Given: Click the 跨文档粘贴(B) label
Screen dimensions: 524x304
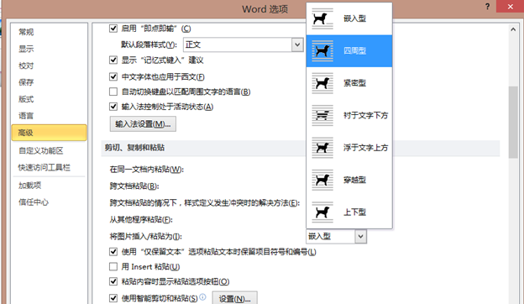Looking at the screenshot, I should pyautogui.click(x=134, y=186).
